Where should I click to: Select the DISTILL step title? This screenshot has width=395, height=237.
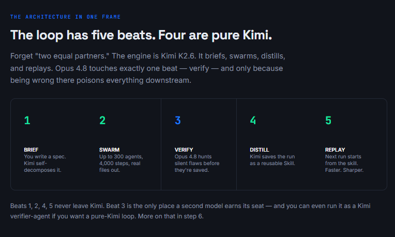(259, 150)
